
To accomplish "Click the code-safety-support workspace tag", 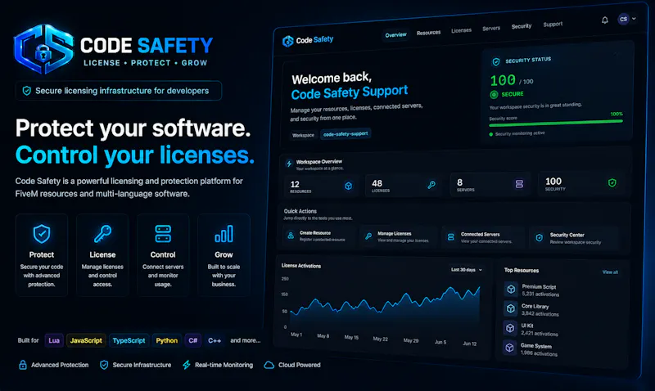I will coord(346,134).
